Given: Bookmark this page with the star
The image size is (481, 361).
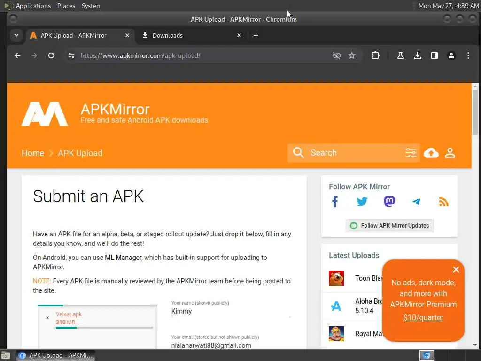Looking at the screenshot, I should click(352, 55).
